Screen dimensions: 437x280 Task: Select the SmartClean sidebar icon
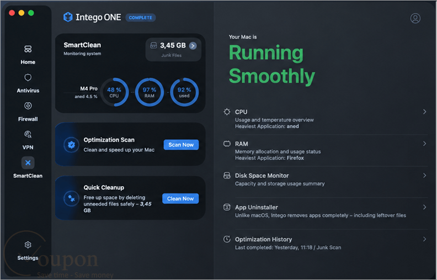[x=28, y=162]
